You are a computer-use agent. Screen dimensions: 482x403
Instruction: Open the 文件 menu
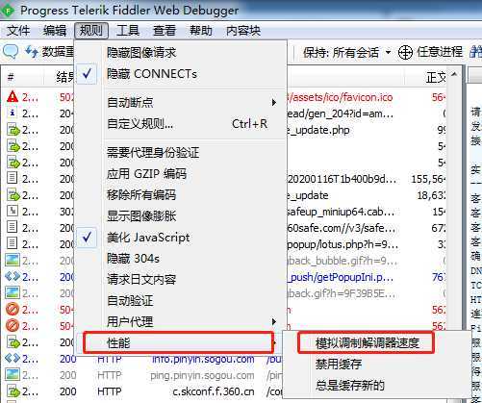click(18, 31)
